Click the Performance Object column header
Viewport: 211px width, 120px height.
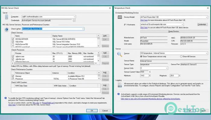33,73
